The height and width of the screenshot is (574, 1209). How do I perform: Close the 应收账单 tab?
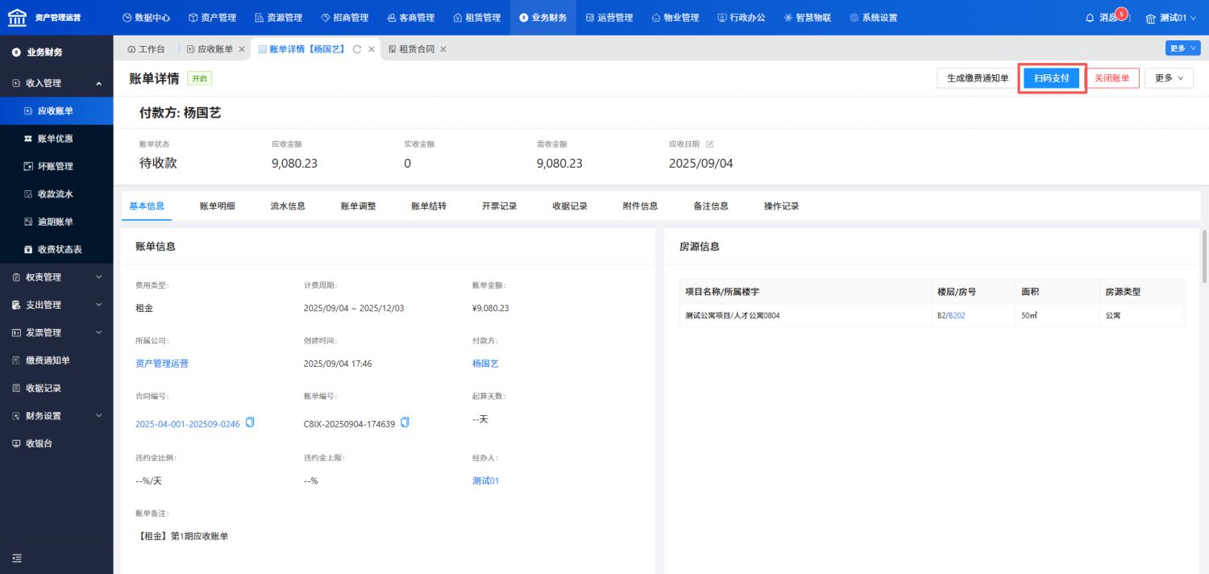[x=242, y=49]
